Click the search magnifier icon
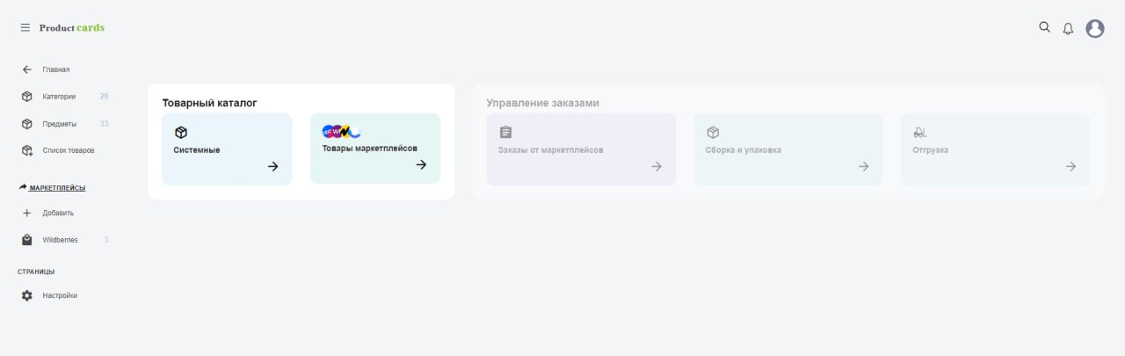This screenshot has width=1125, height=356. (x=1044, y=27)
